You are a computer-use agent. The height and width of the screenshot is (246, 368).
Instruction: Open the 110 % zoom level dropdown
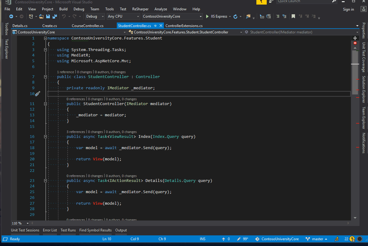(21, 223)
